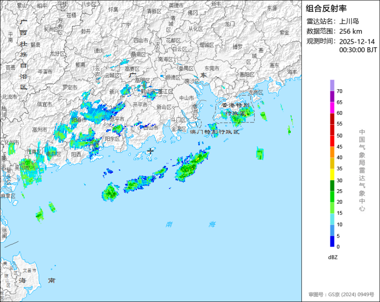Click the 广宁 map label
Screen dimensions: 380x302
coord(126,25)
